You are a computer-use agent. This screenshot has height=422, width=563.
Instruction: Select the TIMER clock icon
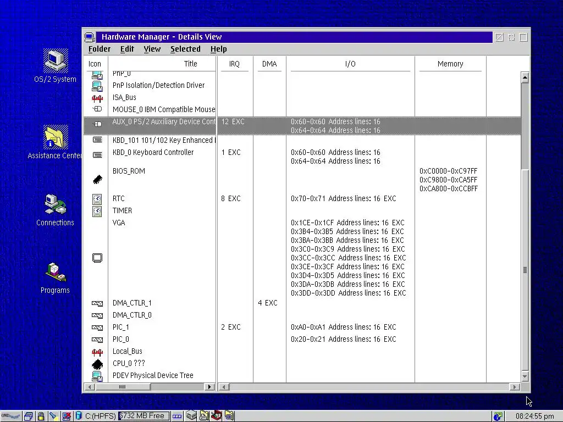pyautogui.click(x=97, y=212)
